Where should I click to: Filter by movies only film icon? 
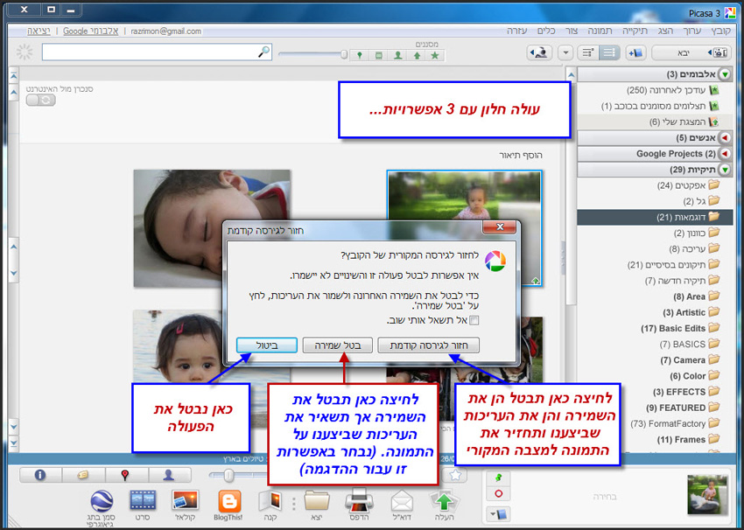[x=379, y=55]
